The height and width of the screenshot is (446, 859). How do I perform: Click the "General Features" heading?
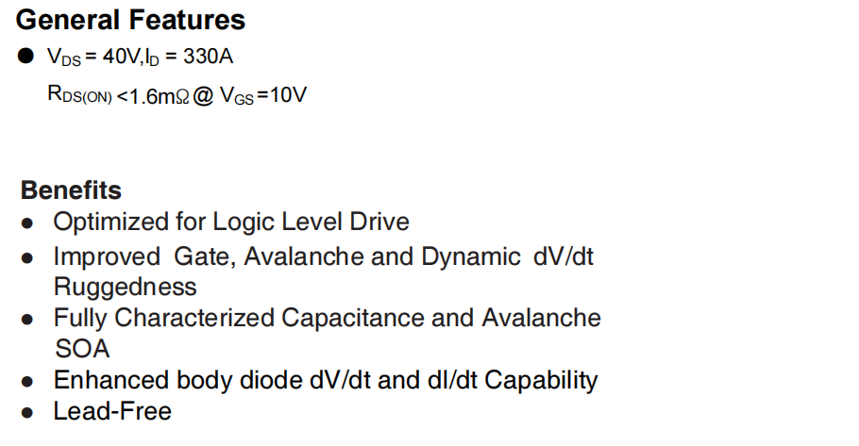[130, 19]
